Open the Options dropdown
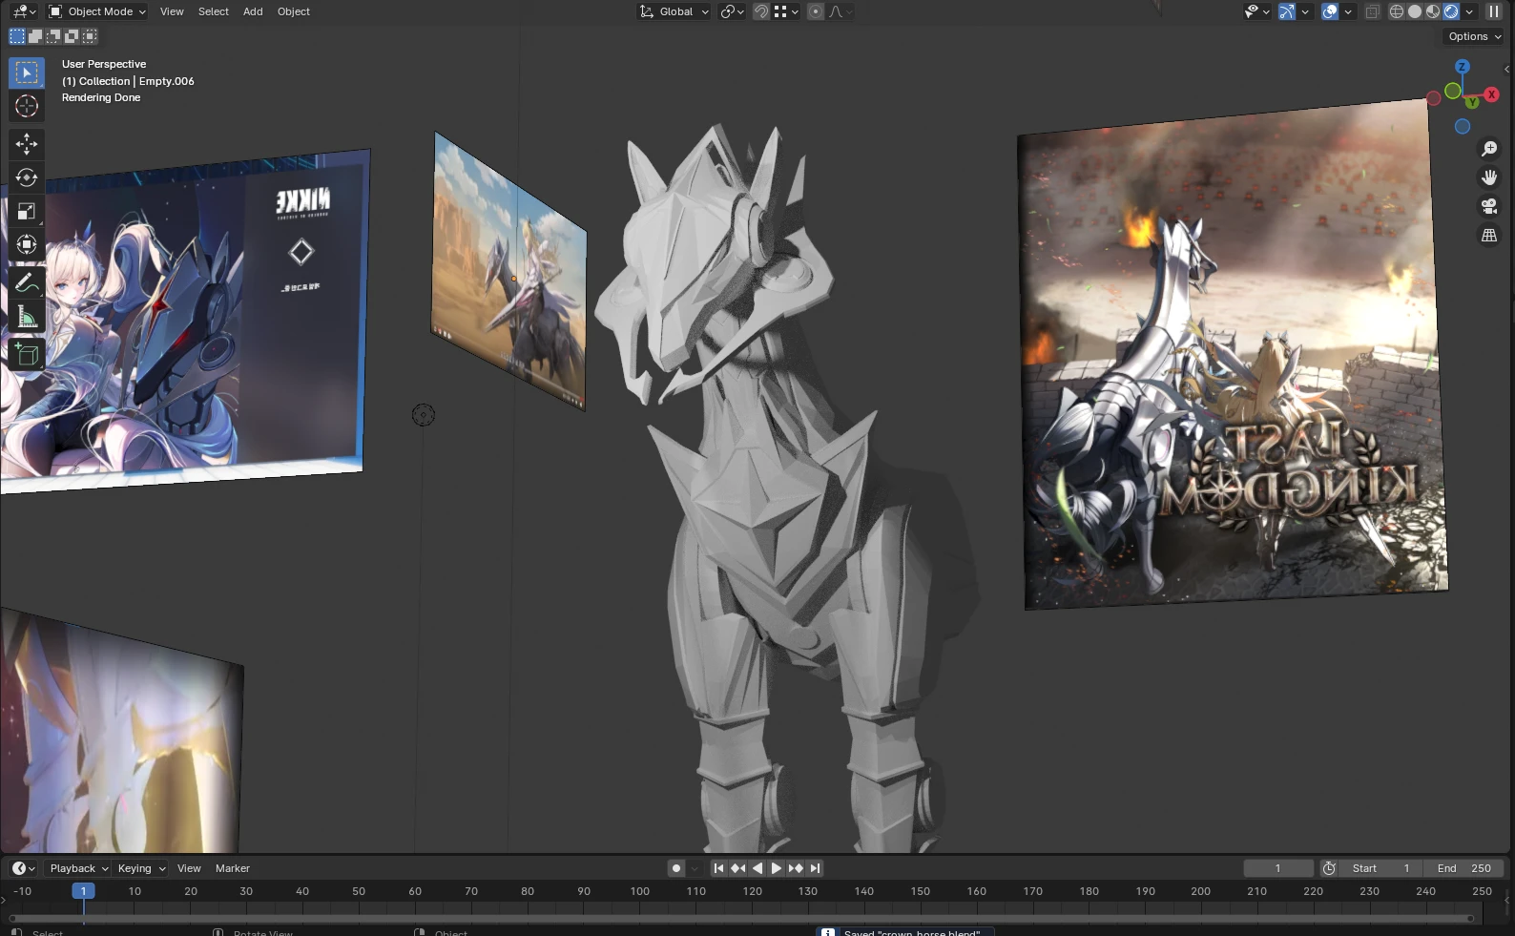1515x936 pixels. click(1474, 36)
